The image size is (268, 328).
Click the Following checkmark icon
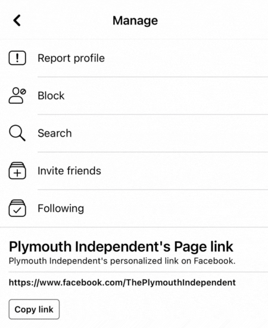tap(17, 208)
